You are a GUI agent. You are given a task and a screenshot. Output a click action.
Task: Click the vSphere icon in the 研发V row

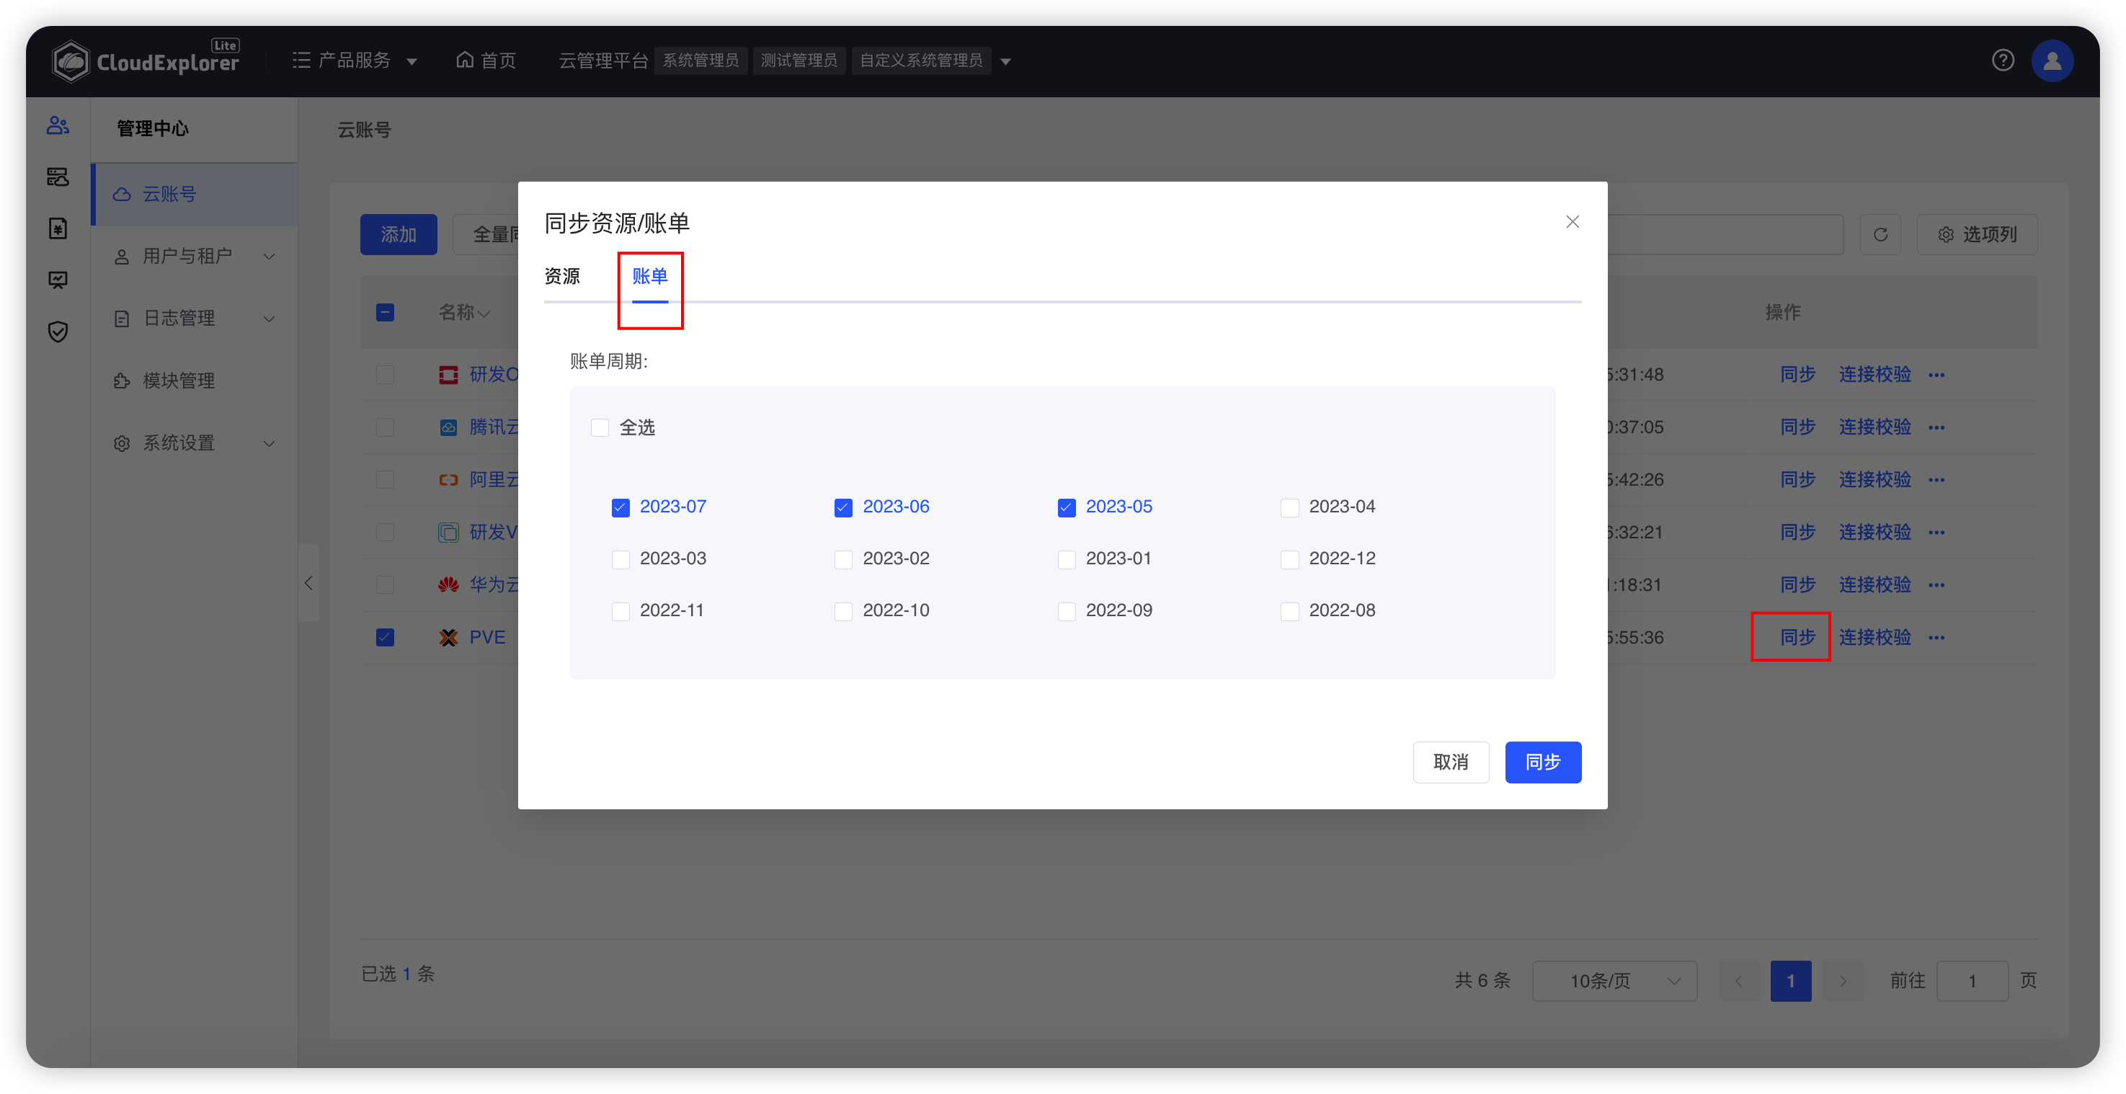[448, 533]
